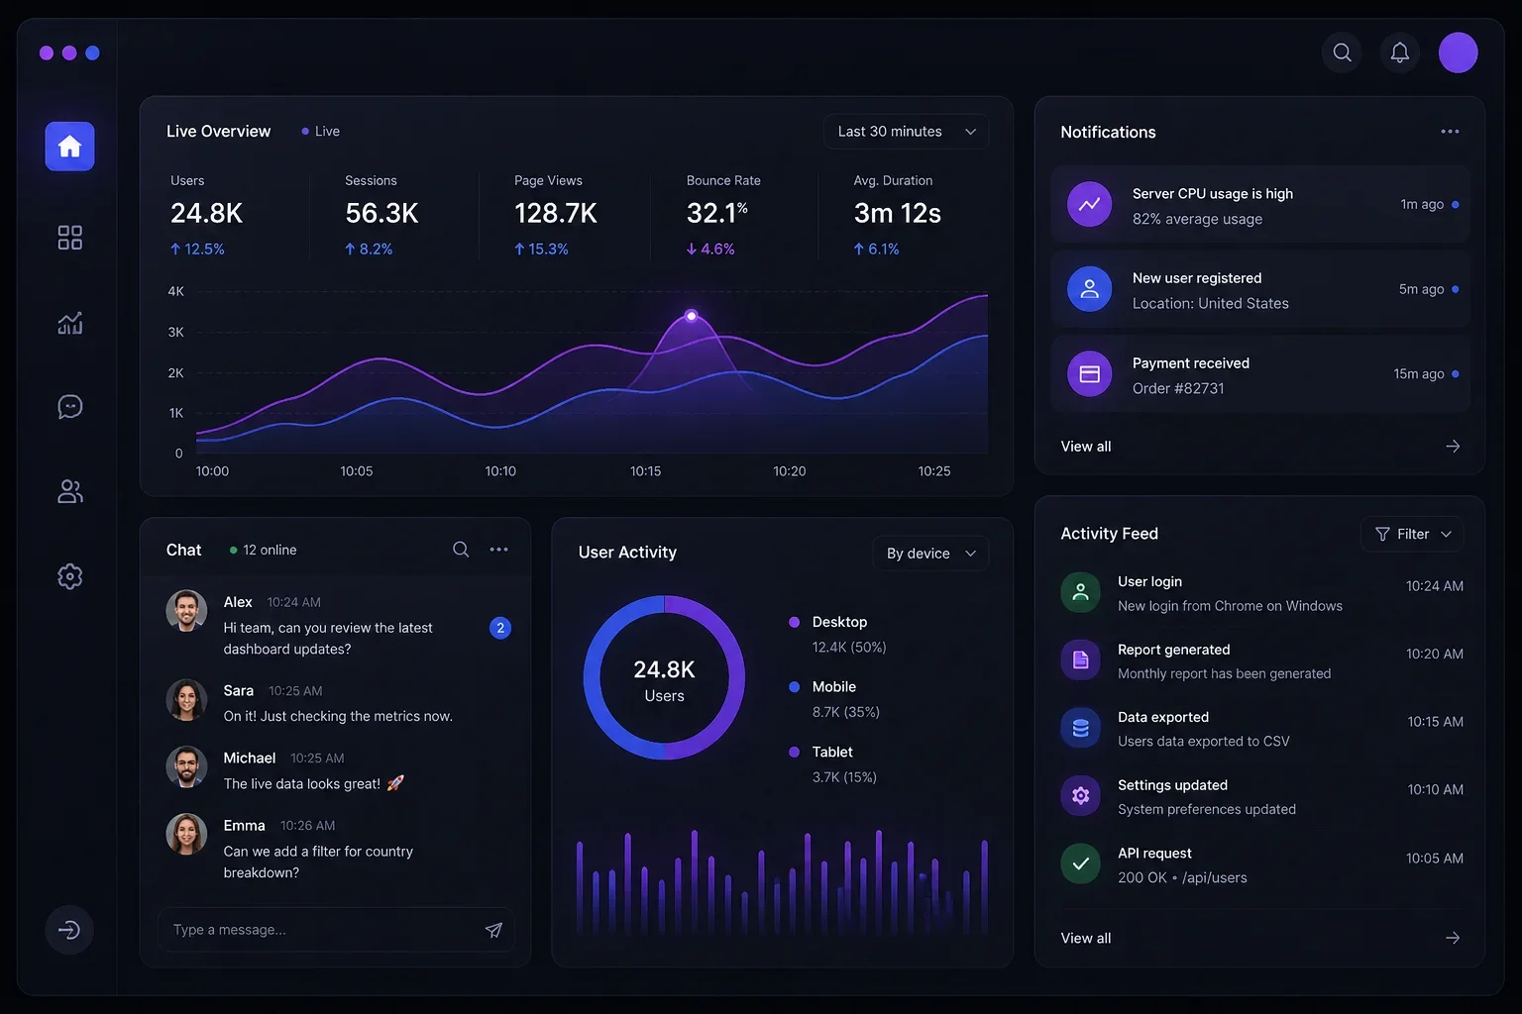
Task: Open the purple profile avatar
Action: [x=1459, y=52]
